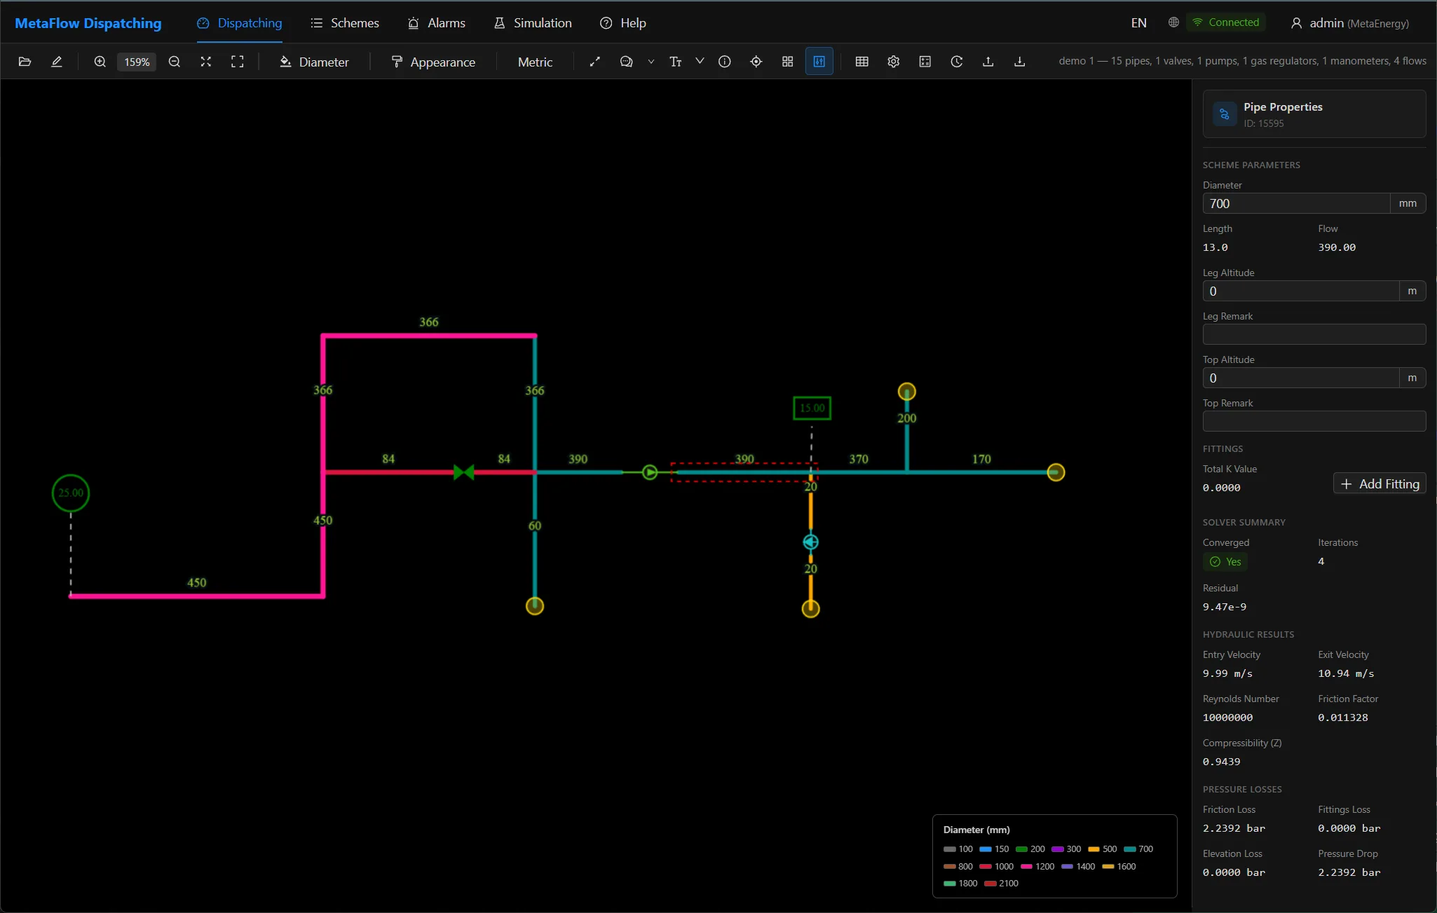Click the 170 pipe label
Viewport: 1437px width, 913px height.
981,459
